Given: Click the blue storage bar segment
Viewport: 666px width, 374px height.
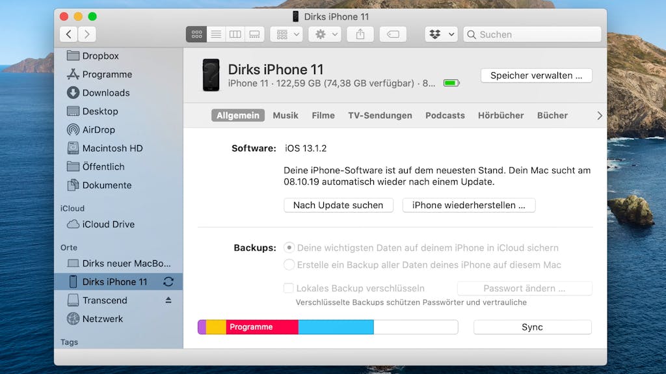Looking at the screenshot, I should (x=336, y=327).
